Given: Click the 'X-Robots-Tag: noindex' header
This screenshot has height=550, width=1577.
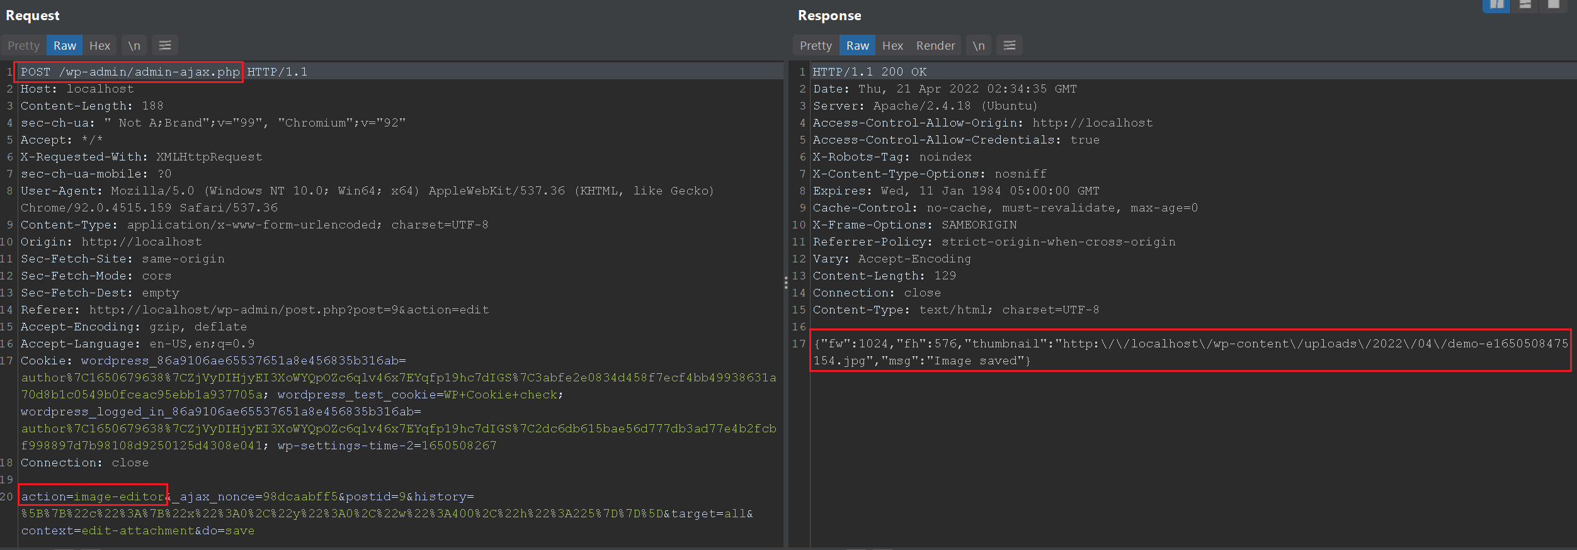Looking at the screenshot, I should click(x=892, y=157).
